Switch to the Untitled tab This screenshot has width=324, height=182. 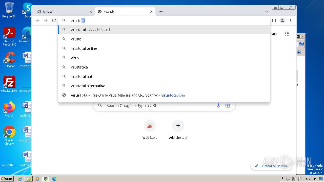pos(64,12)
